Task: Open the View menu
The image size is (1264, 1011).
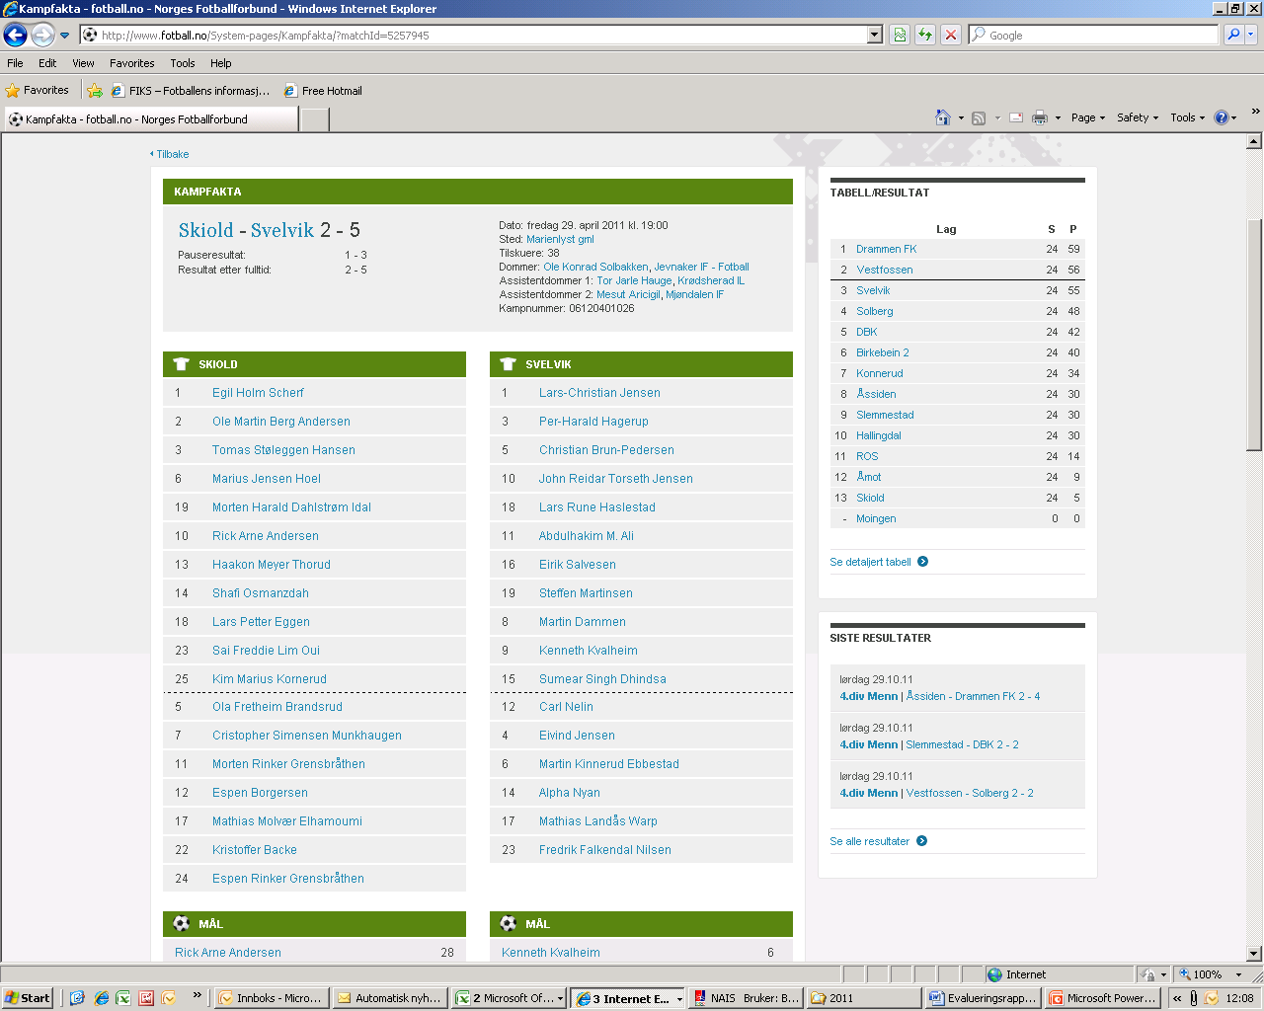Action: coord(83,63)
